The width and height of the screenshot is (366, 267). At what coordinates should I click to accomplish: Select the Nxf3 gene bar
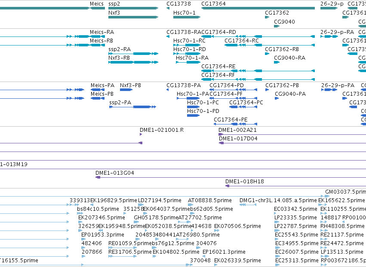pos(133,17)
